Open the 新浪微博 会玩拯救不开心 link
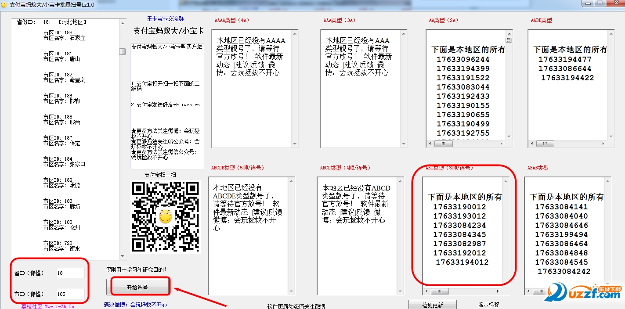625x309 pixels. tap(135, 305)
